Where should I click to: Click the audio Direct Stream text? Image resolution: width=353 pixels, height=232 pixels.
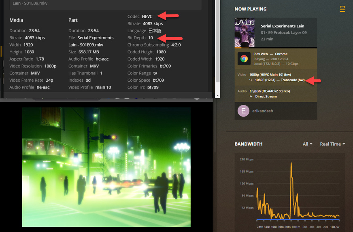click(x=266, y=97)
